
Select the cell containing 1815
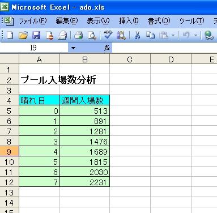[x=85, y=162]
